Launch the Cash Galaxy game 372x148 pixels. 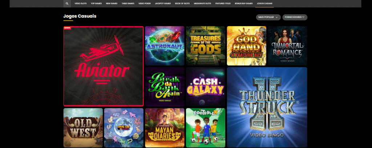pos(206,87)
